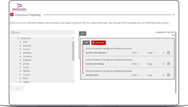Toggle the outer OR operator
Screen dimensions: 188x107
pyautogui.click(x=82, y=33)
